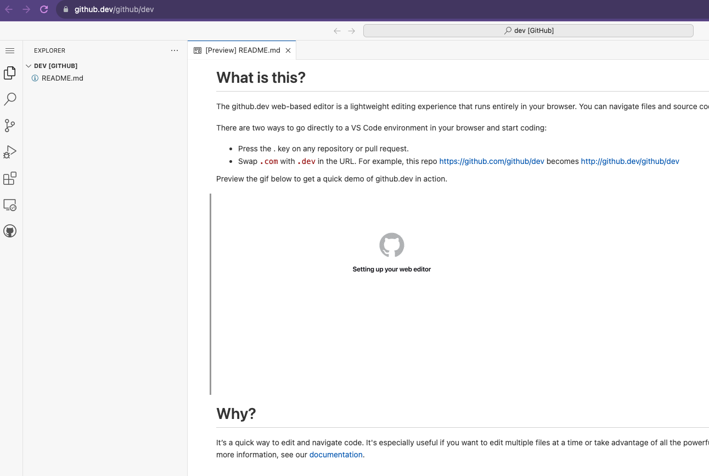Select README.md in the Explorer
The width and height of the screenshot is (709, 476).
pyautogui.click(x=61, y=78)
